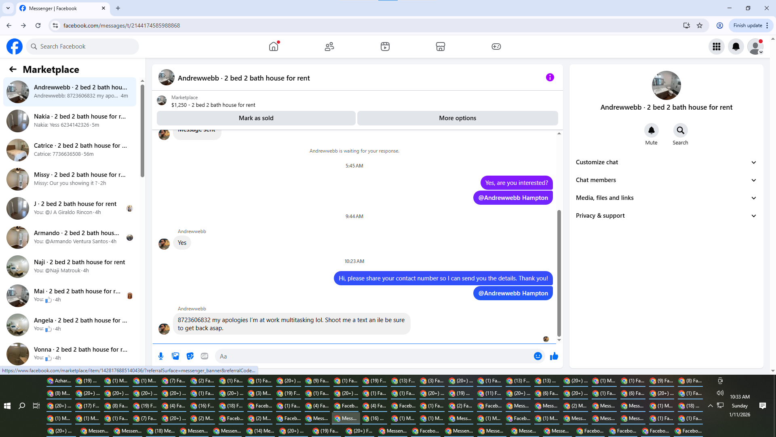Reload the page with browser refresh icon
Viewport: 776px width, 437px height.
point(38,25)
